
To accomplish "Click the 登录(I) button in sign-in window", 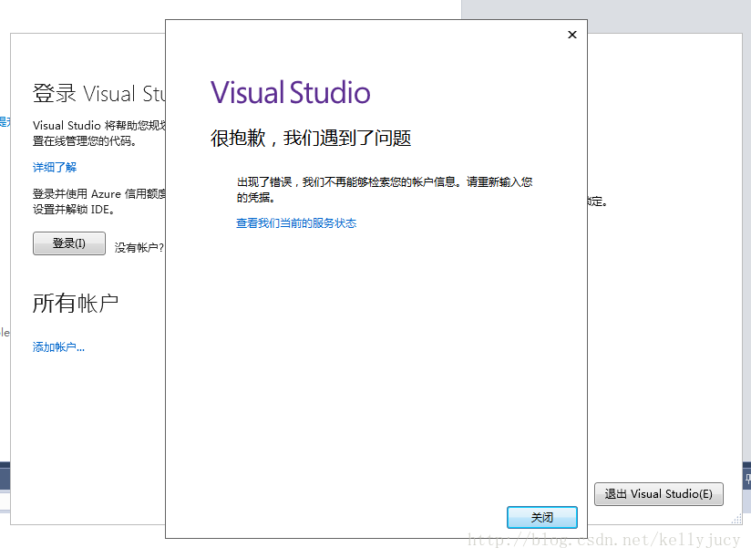I will click(x=69, y=243).
